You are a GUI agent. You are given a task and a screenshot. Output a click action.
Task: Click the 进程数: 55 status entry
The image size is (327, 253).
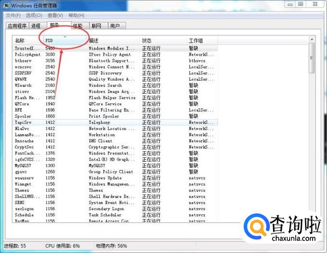[15, 246]
